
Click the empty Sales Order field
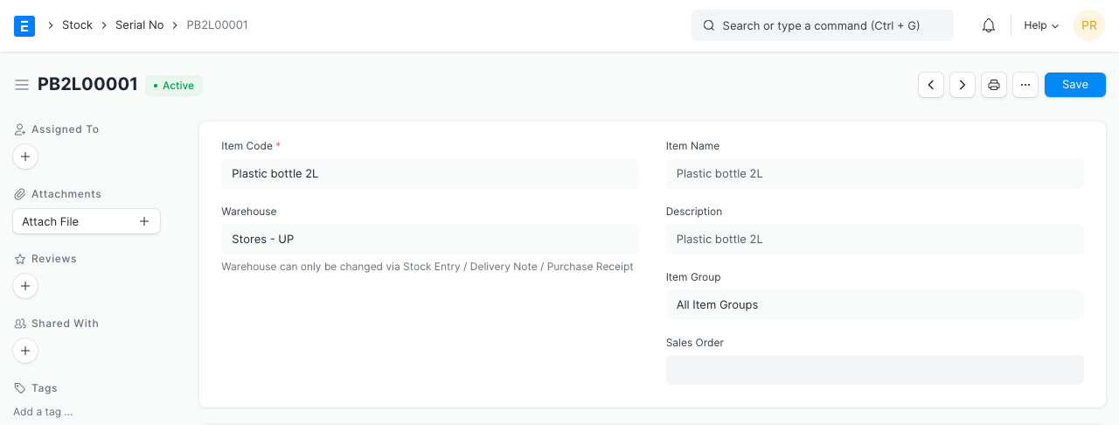point(874,370)
